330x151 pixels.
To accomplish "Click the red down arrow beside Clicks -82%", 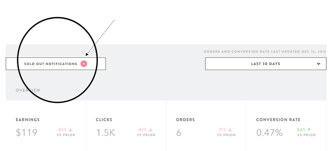I will 151,130.
